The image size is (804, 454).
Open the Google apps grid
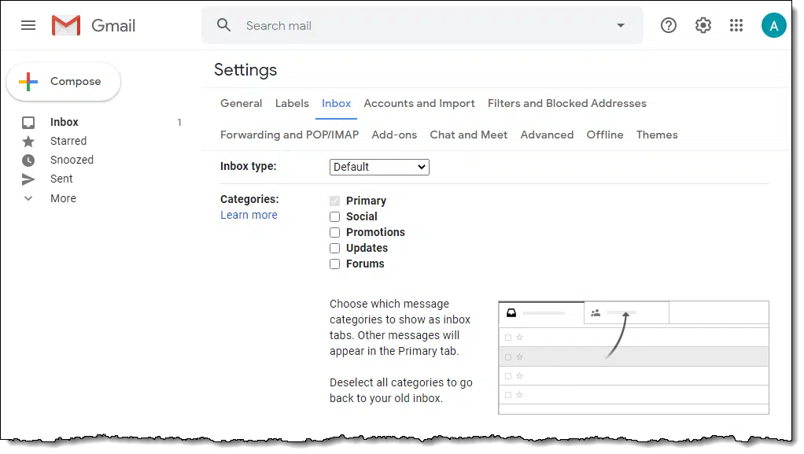(736, 25)
